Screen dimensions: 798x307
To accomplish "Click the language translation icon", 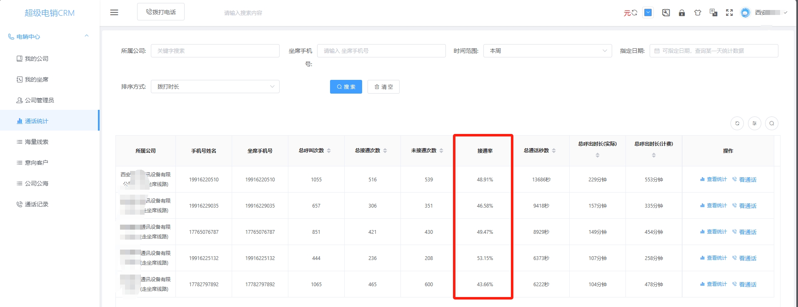I will [x=713, y=13].
